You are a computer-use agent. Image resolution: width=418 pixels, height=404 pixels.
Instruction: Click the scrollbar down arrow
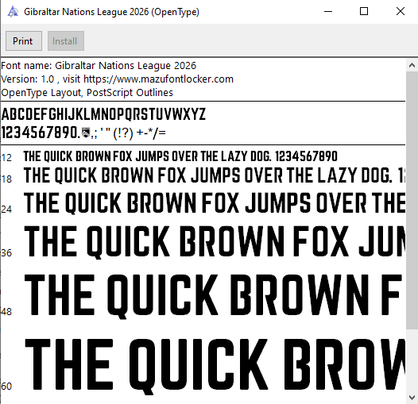(x=412, y=398)
